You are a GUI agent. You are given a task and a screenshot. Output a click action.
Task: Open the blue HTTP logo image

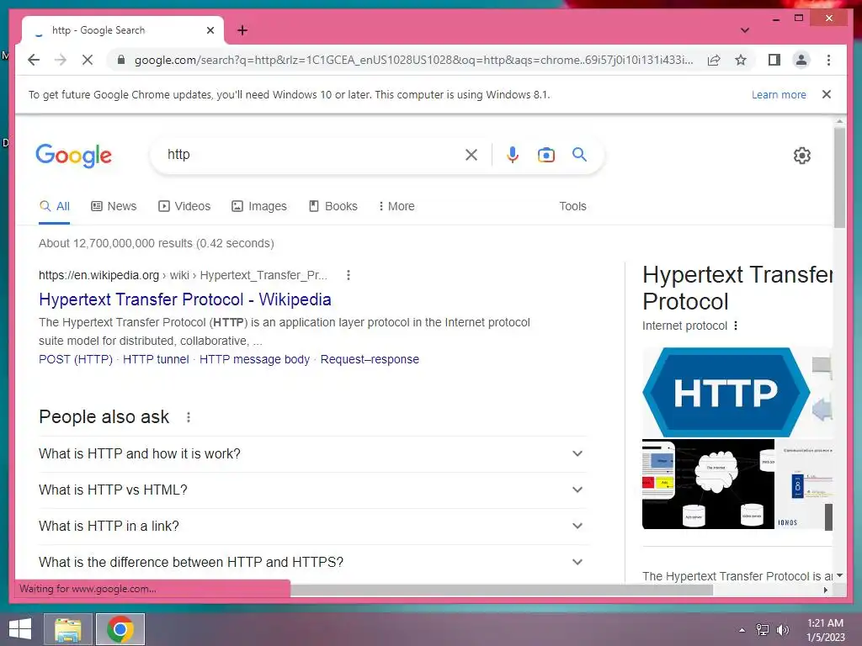pos(726,392)
